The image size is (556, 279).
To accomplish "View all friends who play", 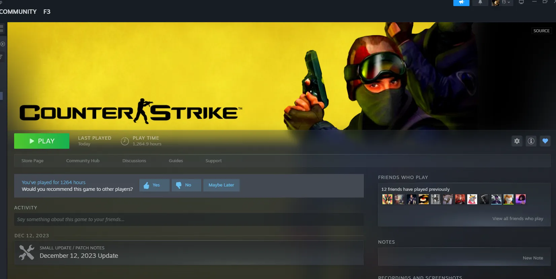I will click(x=518, y=219).
